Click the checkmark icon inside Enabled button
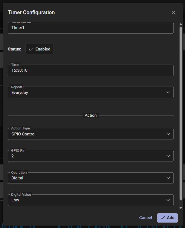 (x=31, y=49)
